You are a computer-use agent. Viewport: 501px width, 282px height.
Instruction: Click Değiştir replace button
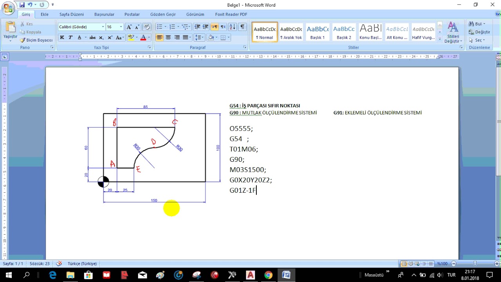(x=479, y=32)
